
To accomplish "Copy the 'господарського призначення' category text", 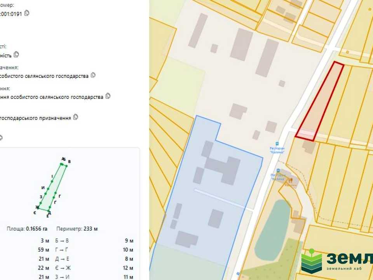I will pyautogui.click(x=75, y=117).
